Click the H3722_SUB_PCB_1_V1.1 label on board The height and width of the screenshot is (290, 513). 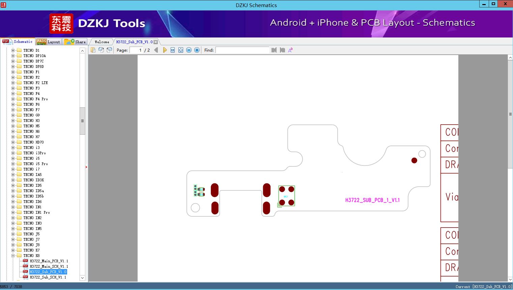click(x=372, y=200)
